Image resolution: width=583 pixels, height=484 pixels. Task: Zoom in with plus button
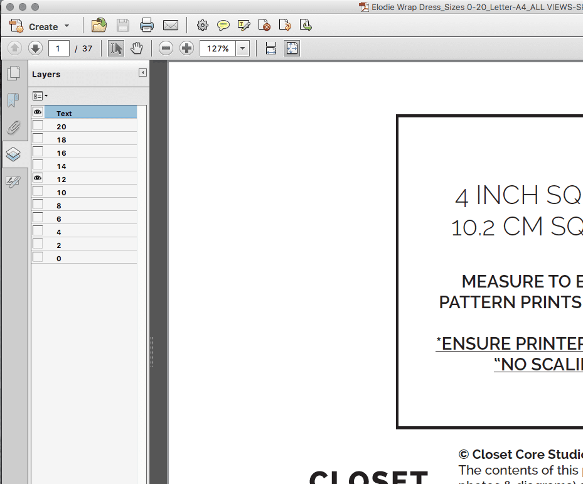186,48
